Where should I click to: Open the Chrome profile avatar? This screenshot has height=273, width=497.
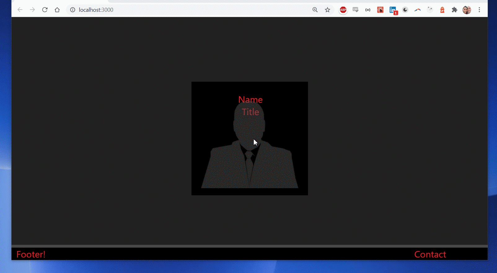(467, 10)
